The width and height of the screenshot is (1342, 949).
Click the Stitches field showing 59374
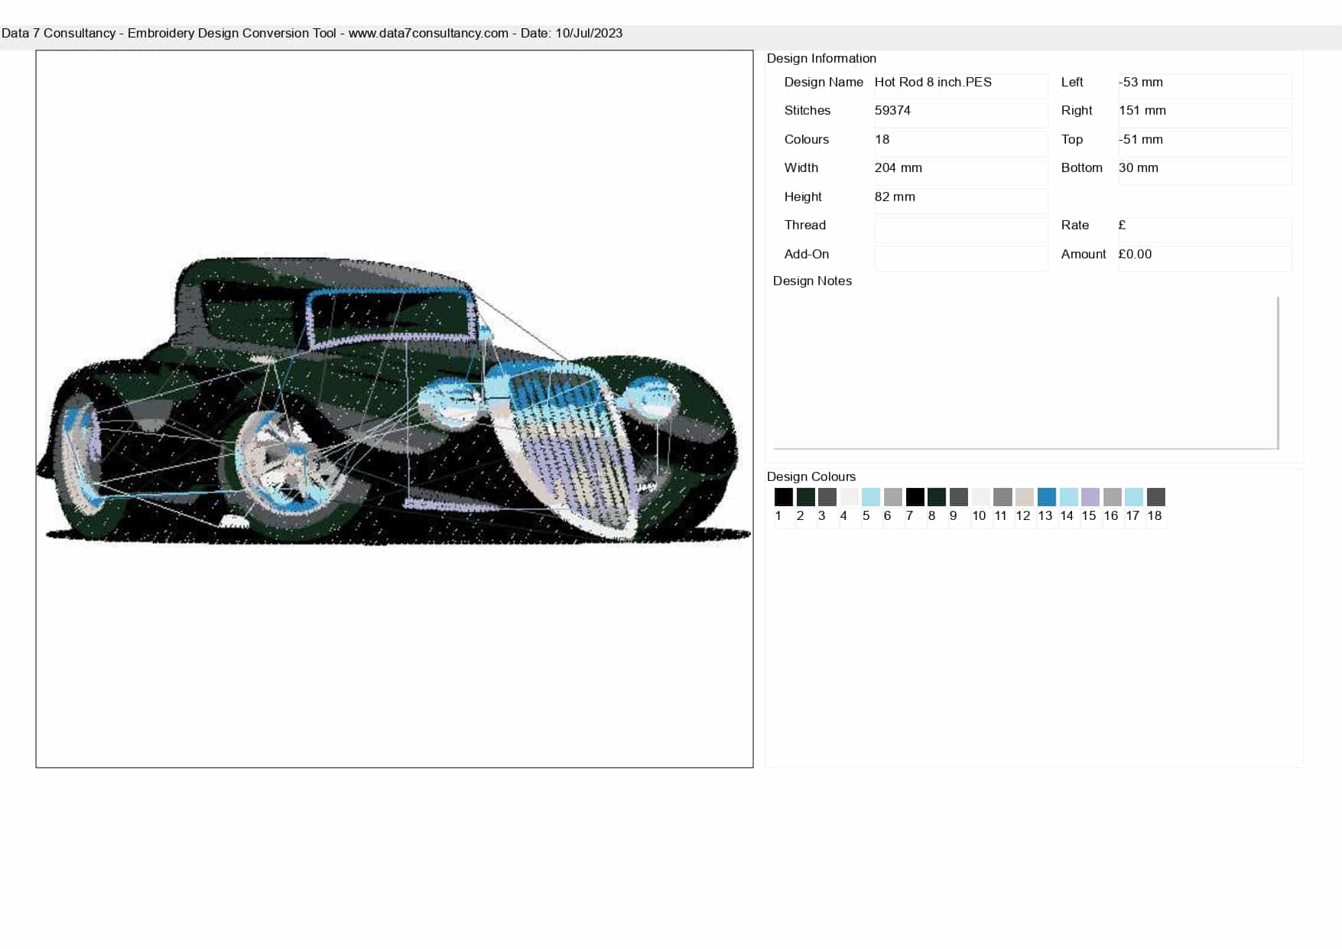coord(960,115)
